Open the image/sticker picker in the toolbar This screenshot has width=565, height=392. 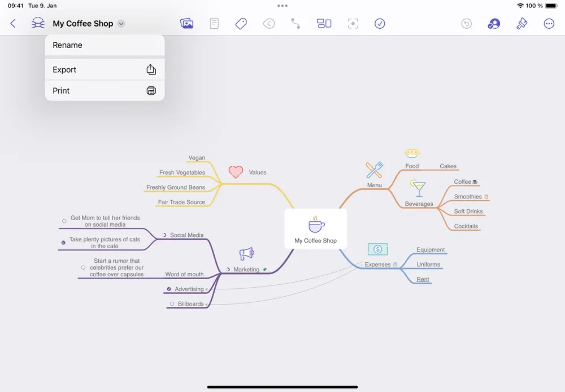(x=187, y=23)
